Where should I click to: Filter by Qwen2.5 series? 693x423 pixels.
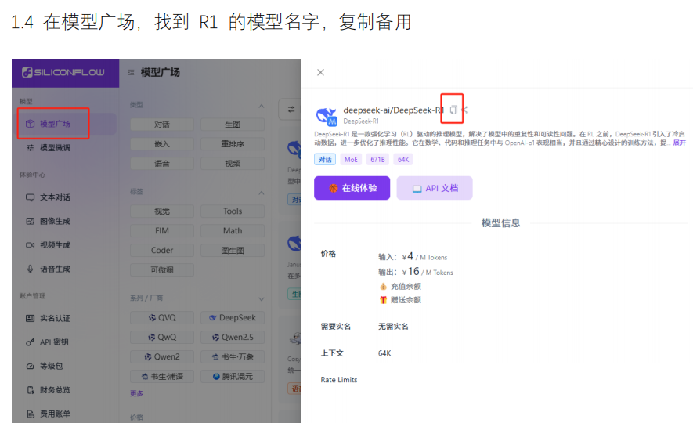pyautogui.click(x=233, y=337)
